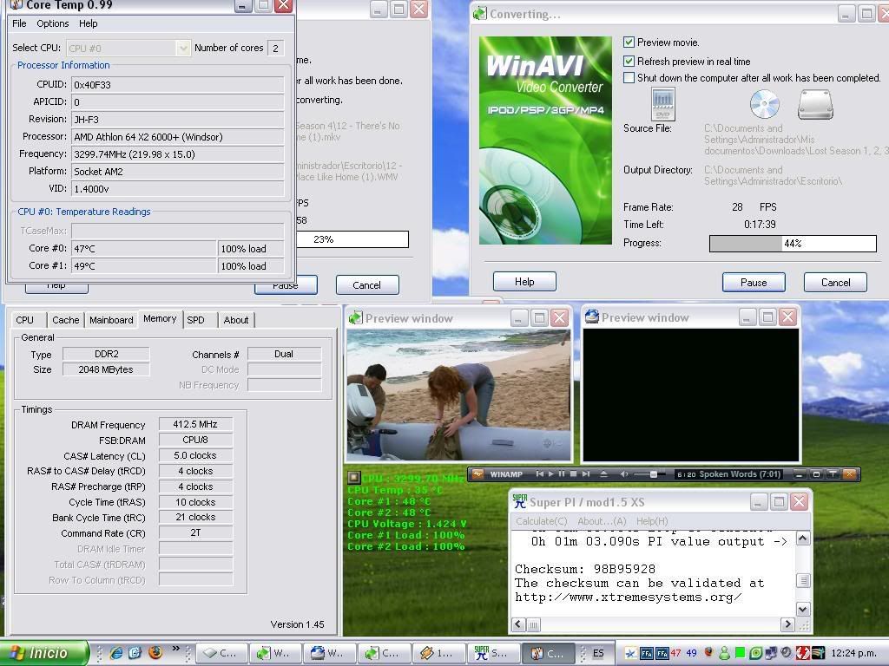
Task: Pause playback in Winamp
Action: point(562,474)
